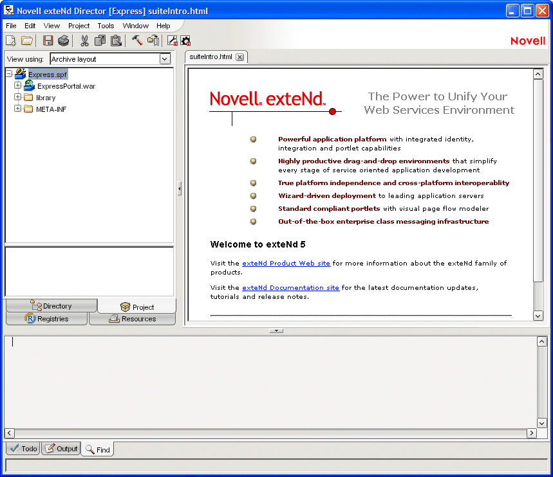Viewport: 553px width, 477px height.
Task: Click the library folder icon
Action: [28, 97]
